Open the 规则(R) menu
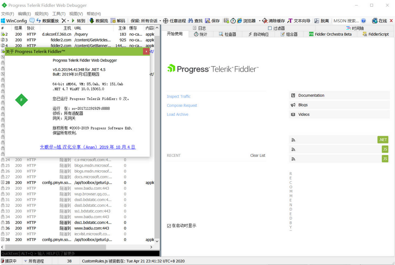Screen dimensions: 395x265 click(42, 13)
